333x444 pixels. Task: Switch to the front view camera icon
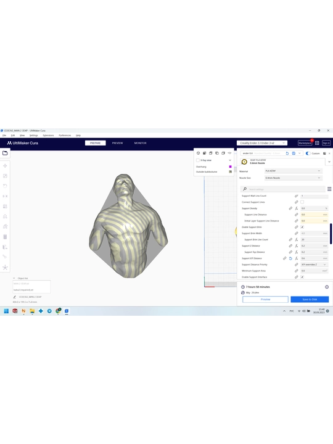click(205, 153)
